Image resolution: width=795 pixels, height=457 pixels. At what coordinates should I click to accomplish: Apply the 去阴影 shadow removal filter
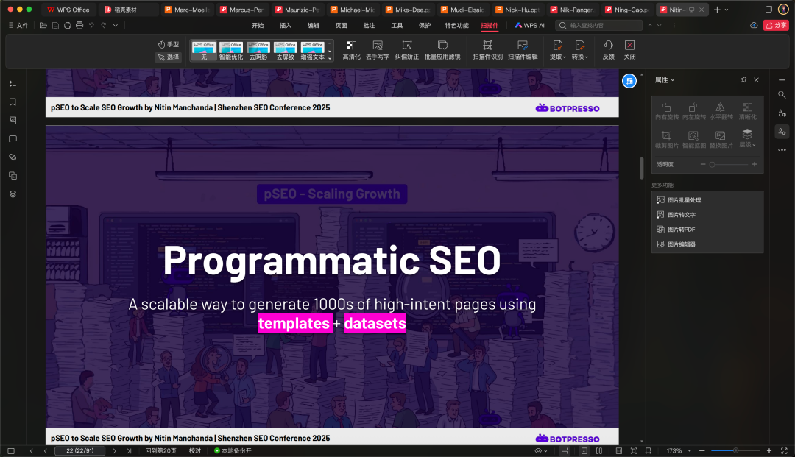coord(258,52)
